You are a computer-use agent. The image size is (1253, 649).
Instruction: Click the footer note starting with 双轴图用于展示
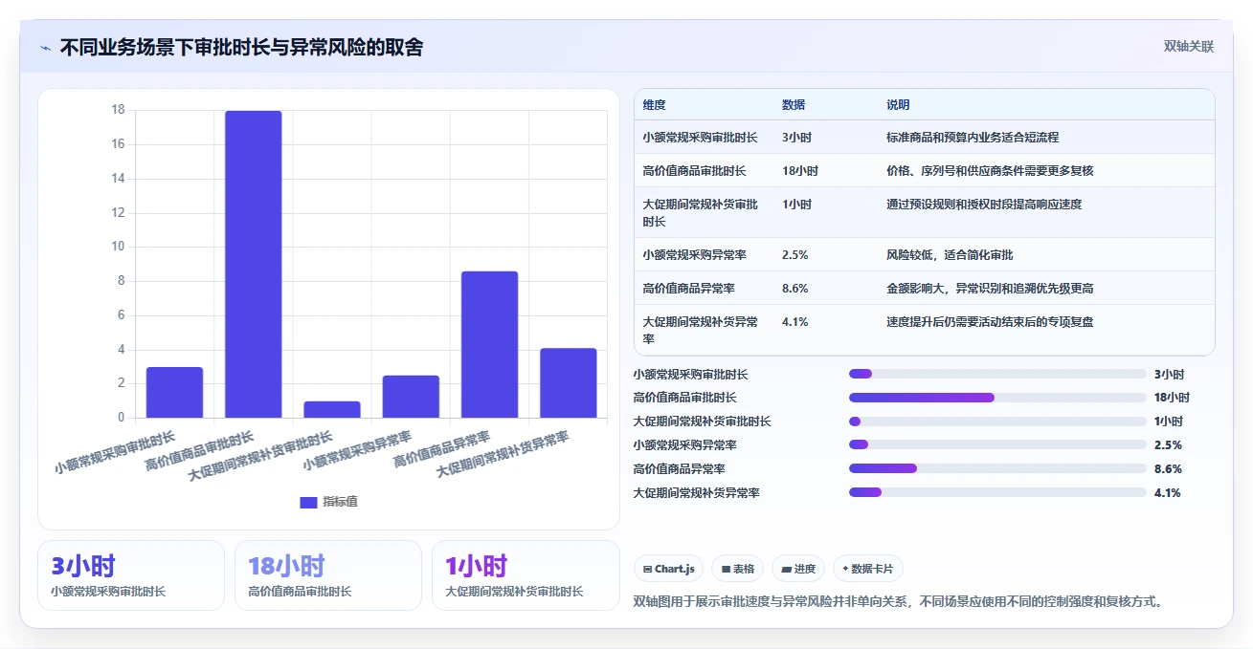coord(899,602)
